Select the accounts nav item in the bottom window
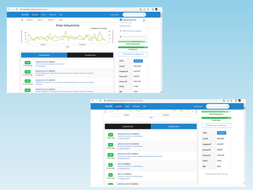Screen dimensions: 253x190 coord(119,106)
